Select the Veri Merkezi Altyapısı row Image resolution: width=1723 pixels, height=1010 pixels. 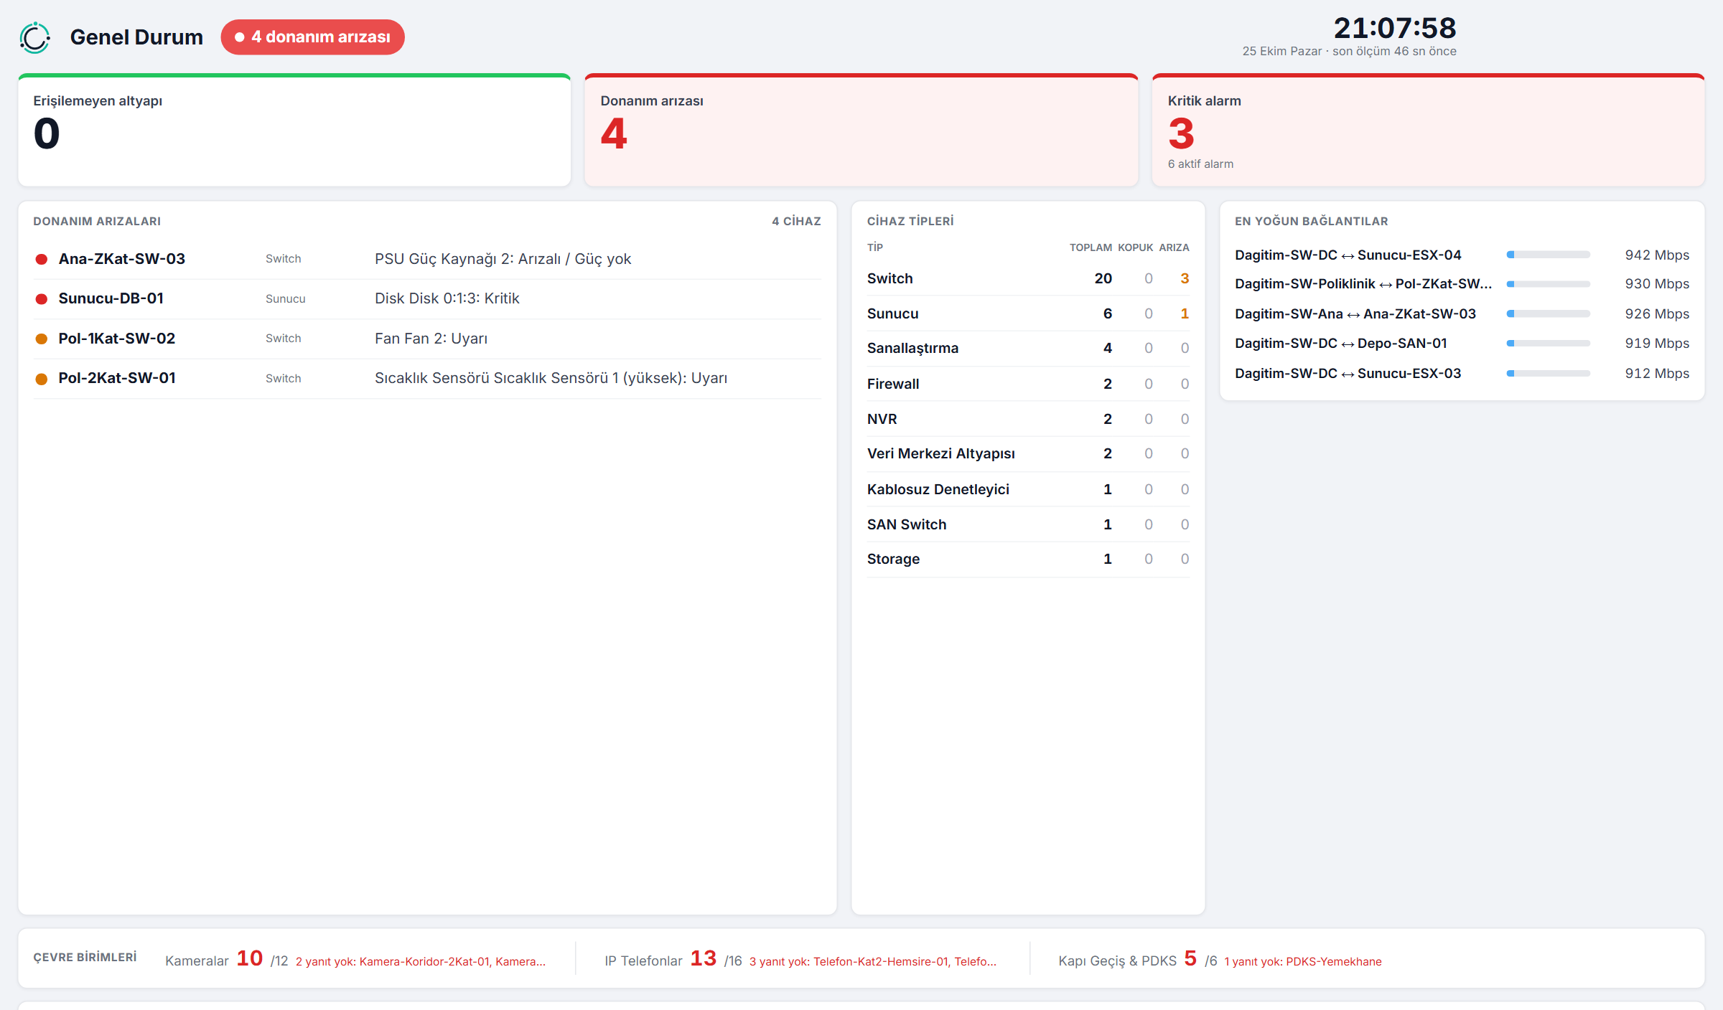coord(1028,453)
